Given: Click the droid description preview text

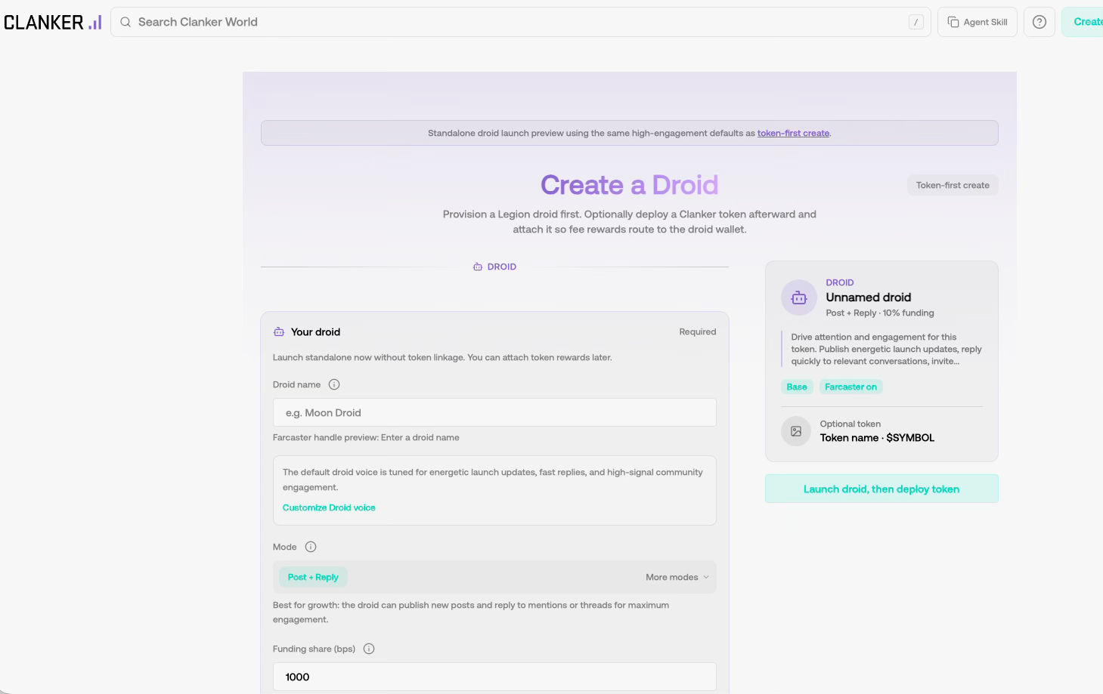Looking at the screenshot, I should coord(886,349).
